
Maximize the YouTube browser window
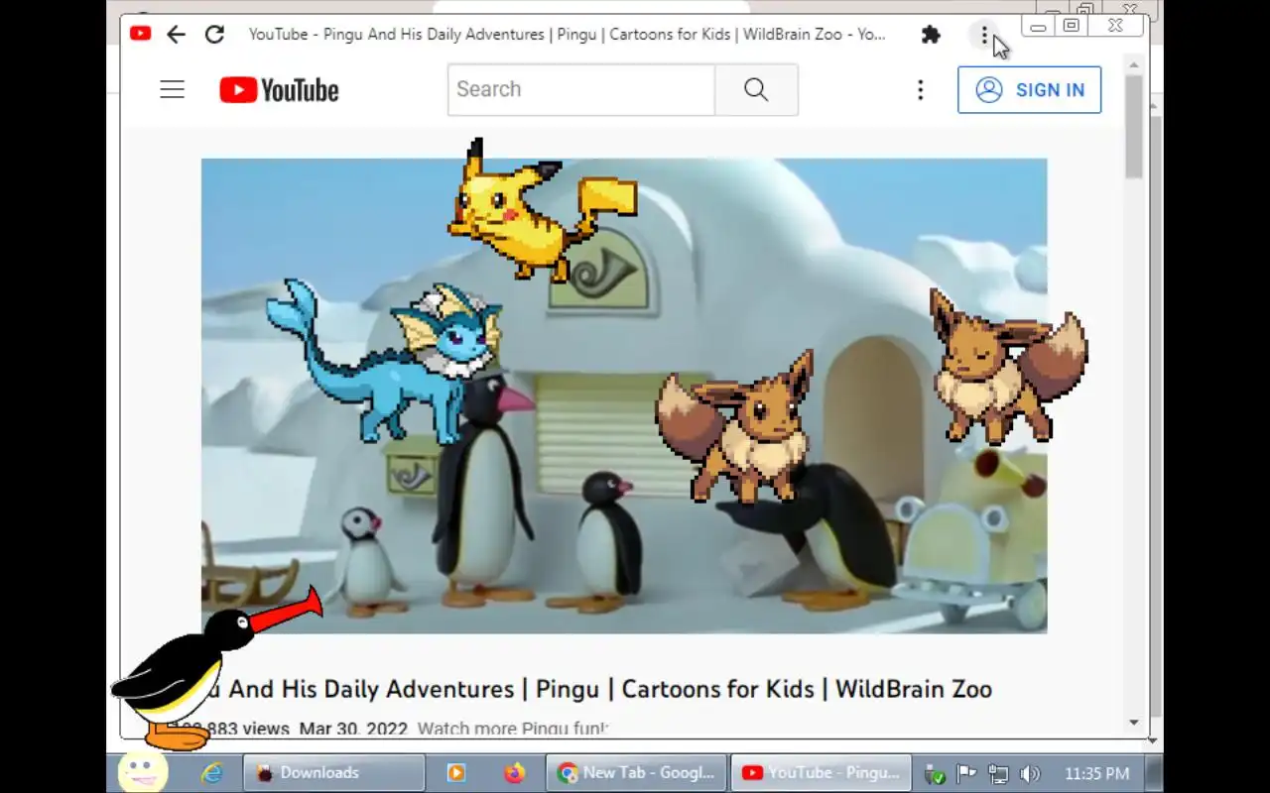click(x=1072, y=26)
